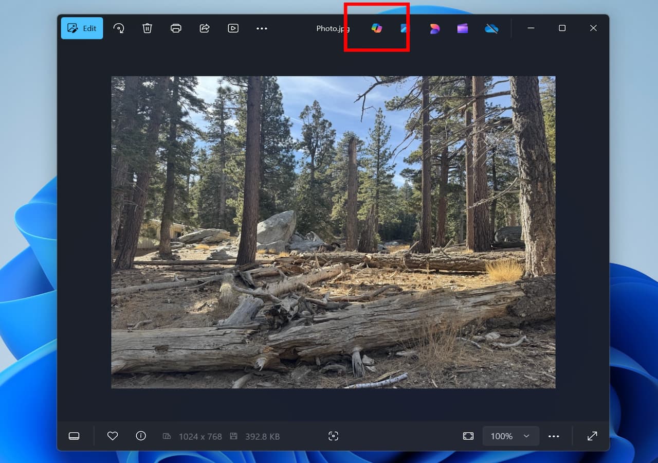Print the photo using the printer icon

coord(176,28)
